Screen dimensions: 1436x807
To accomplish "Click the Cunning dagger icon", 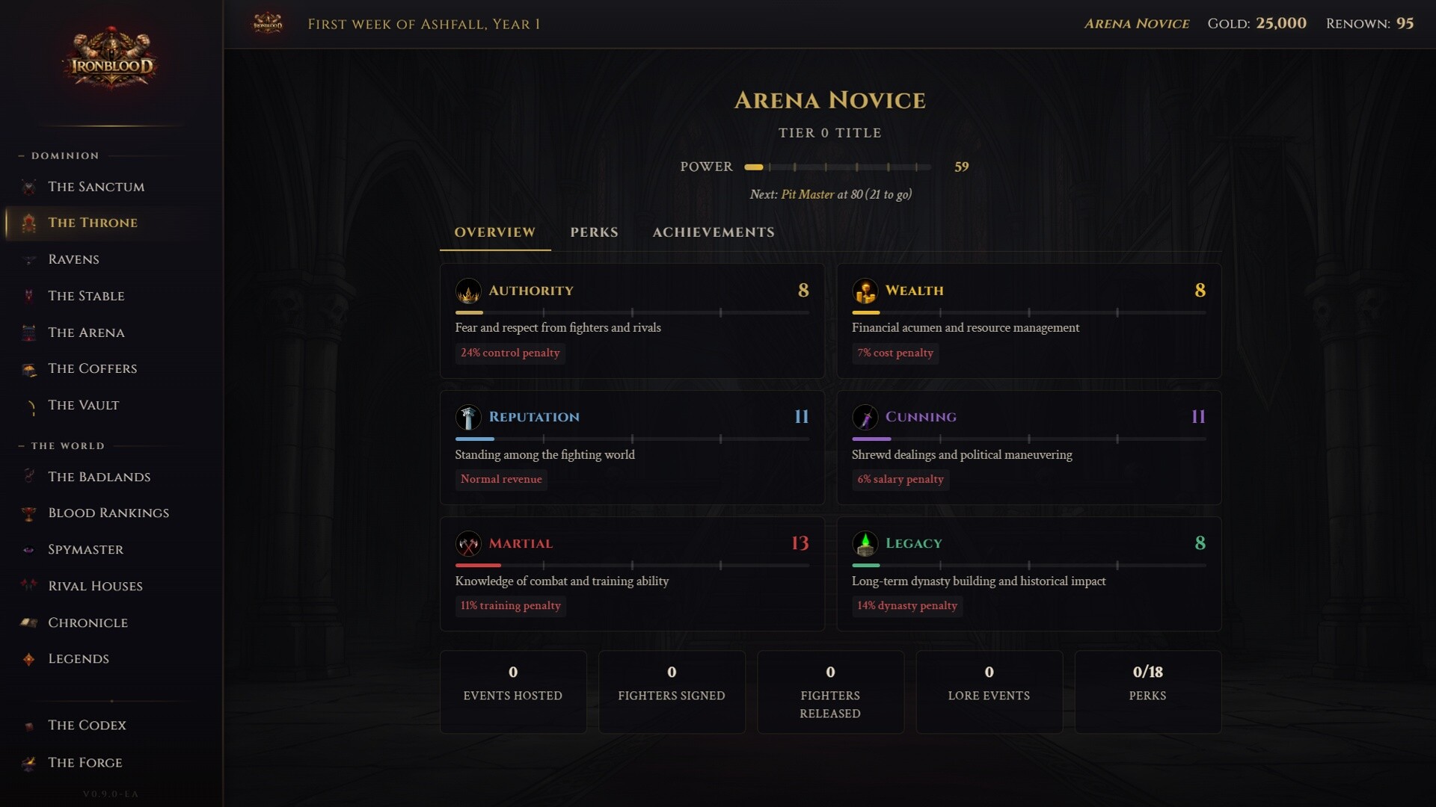I will 865,417.
